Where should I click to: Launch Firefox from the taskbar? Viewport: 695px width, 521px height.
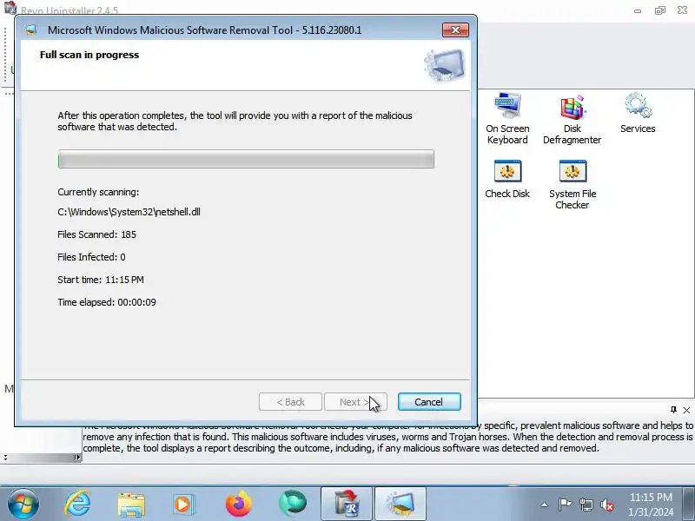[238, 505]
